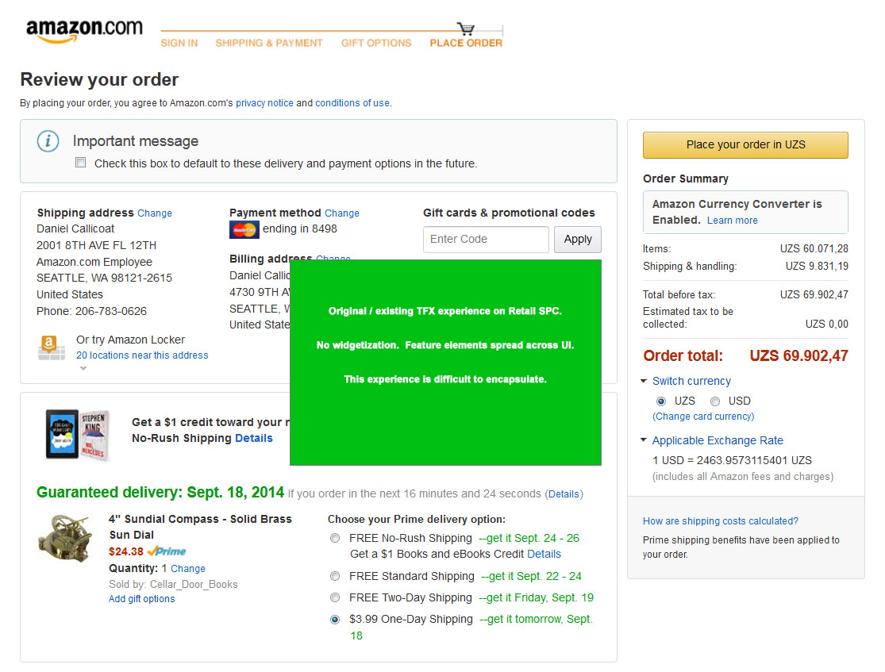Click Learn more about Currency Converter
This screenshot has height=672, width=885.
pyautogui.click(x=732, y=221)
